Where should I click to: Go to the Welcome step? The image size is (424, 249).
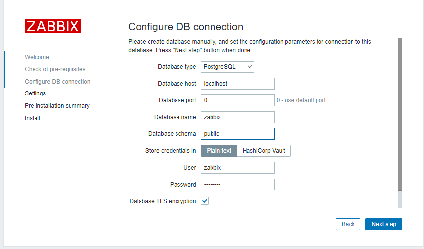[37, 57]
